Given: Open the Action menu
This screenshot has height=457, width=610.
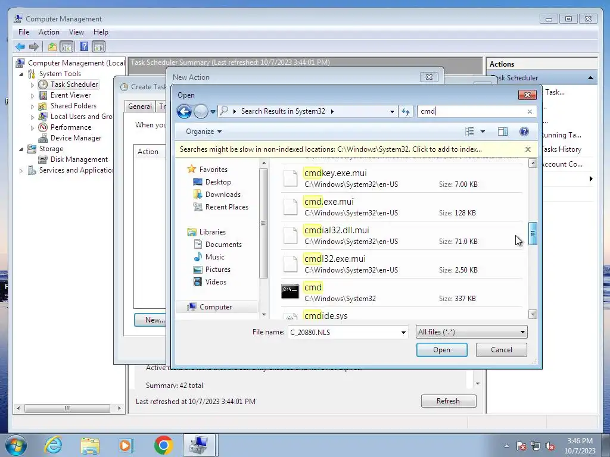Looking at the screenshot, I should (x=49, y=32).
